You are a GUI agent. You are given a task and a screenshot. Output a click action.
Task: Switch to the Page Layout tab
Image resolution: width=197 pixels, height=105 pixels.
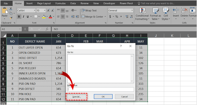44,3
